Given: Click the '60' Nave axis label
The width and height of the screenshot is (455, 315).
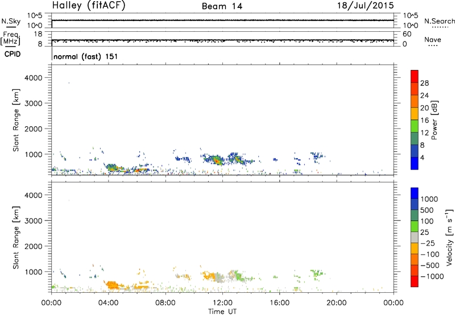Looking at the screenshot, I should [x=407, y=34].
